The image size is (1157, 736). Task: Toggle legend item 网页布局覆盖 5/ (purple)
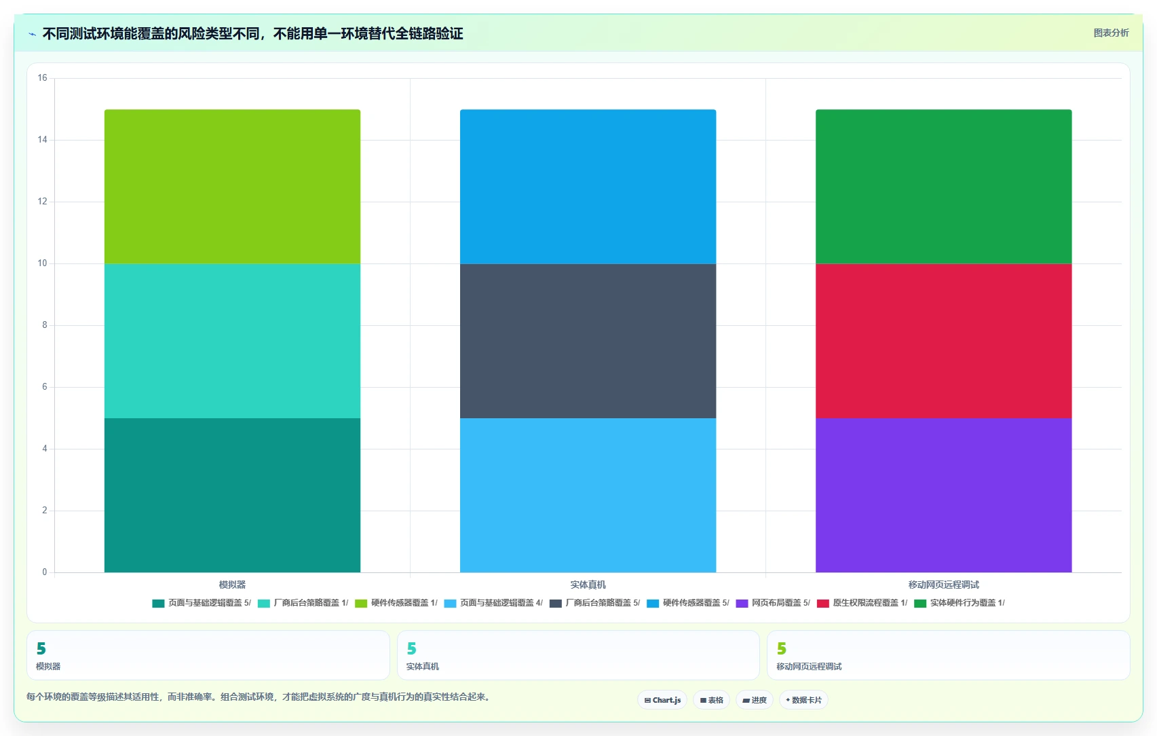point(773,603)
